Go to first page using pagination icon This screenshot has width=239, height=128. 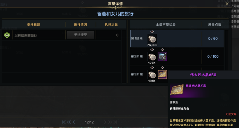coord(64,122)
